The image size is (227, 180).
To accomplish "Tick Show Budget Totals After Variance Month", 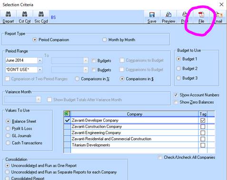I will coord(49,100).
